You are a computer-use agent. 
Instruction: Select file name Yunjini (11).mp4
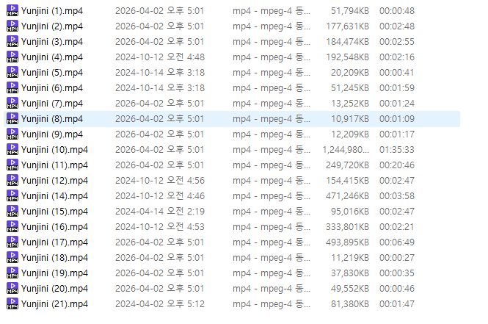[x=54, y=165]
